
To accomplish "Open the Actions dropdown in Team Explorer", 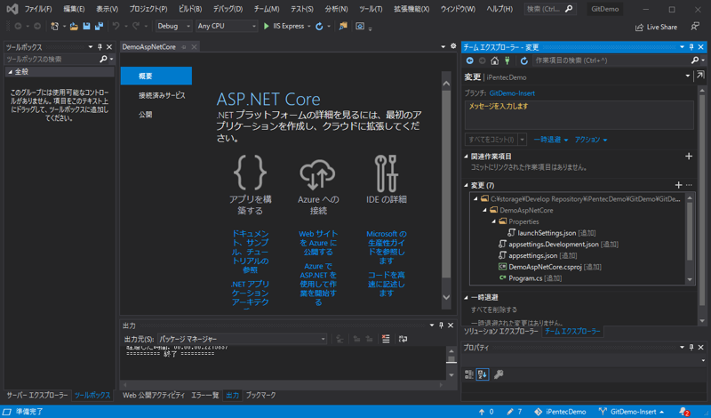I will (590, 140).
